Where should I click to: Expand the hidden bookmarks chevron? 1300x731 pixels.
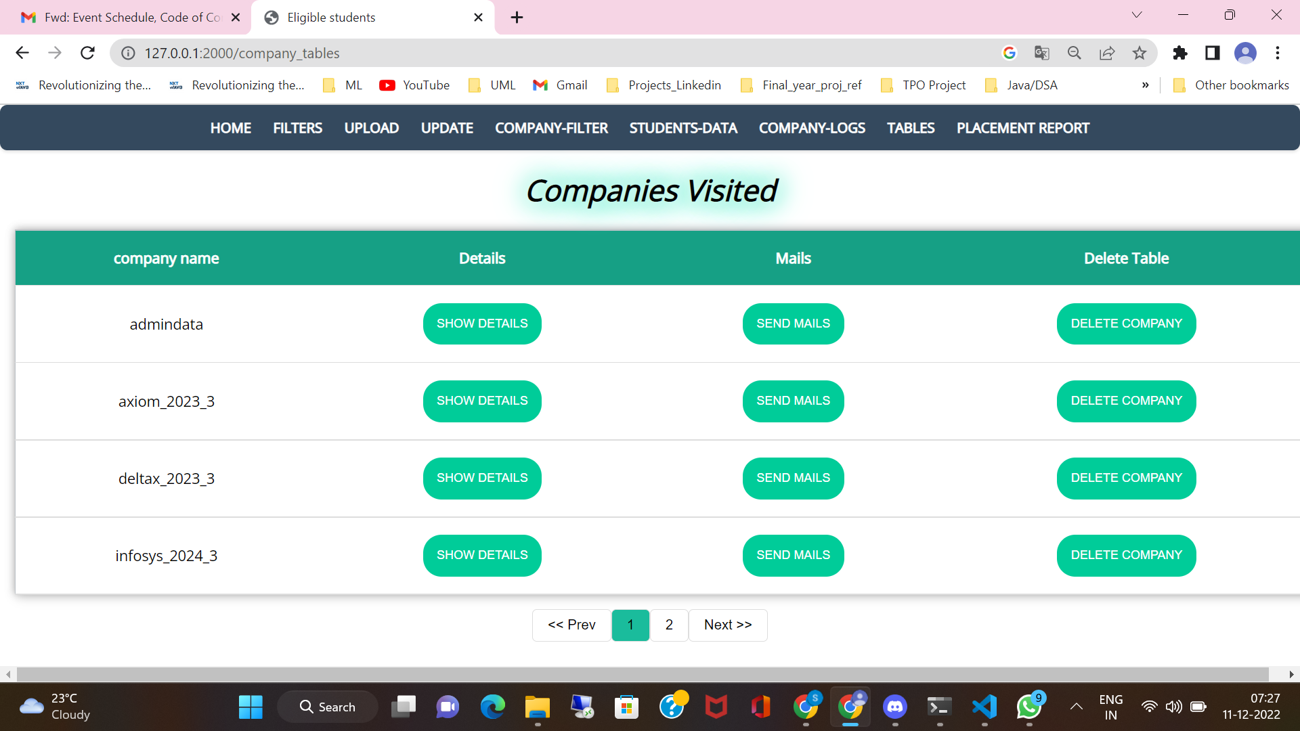[1145, 85]
